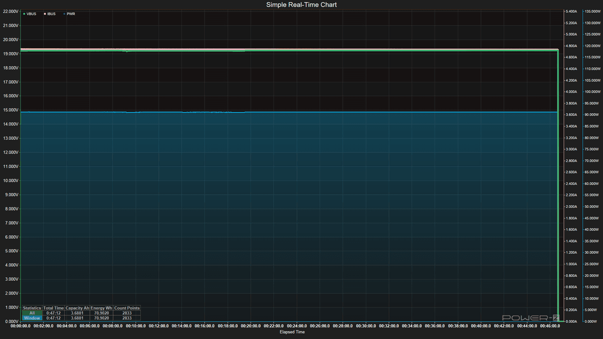Click the 135.000W power axis label
The width and height of the screenshot is (603, 339).
592,11
